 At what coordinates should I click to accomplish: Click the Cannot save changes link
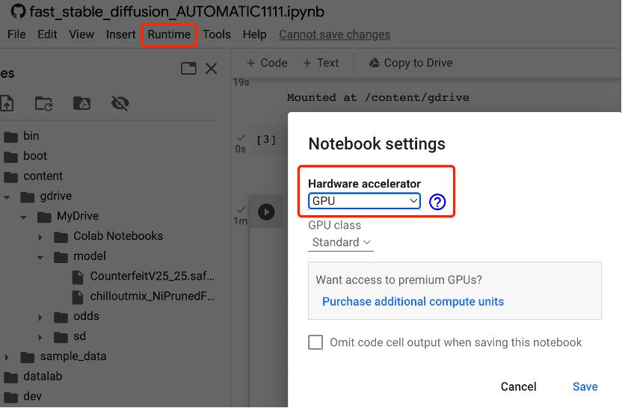[x=334, y=34]
